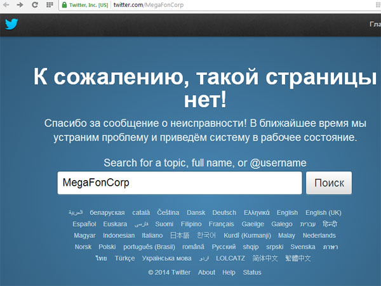The width and height of the screenshot is (381, 286).
Task: Select Japanese 日本語 language
Action: point(180,235)
